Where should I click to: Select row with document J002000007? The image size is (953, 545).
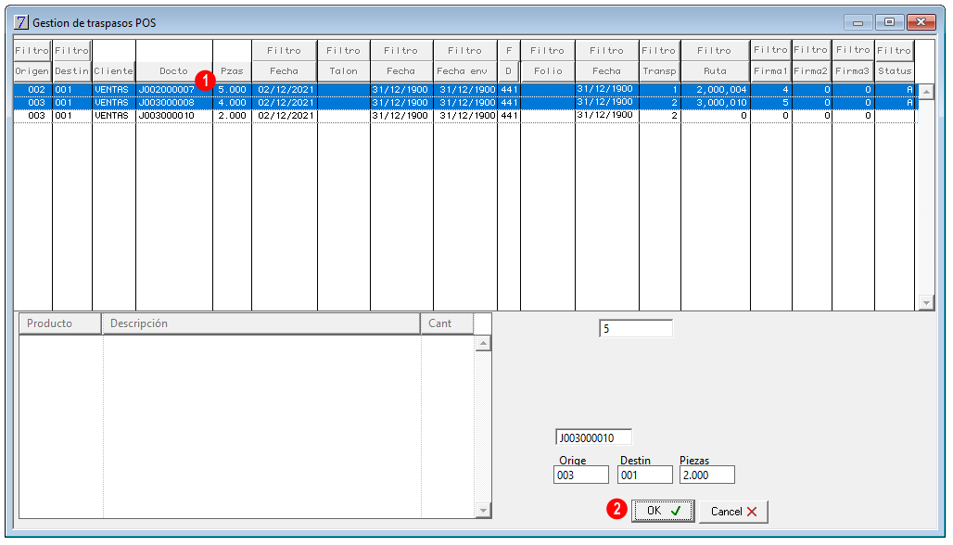[x=464, y=89]
